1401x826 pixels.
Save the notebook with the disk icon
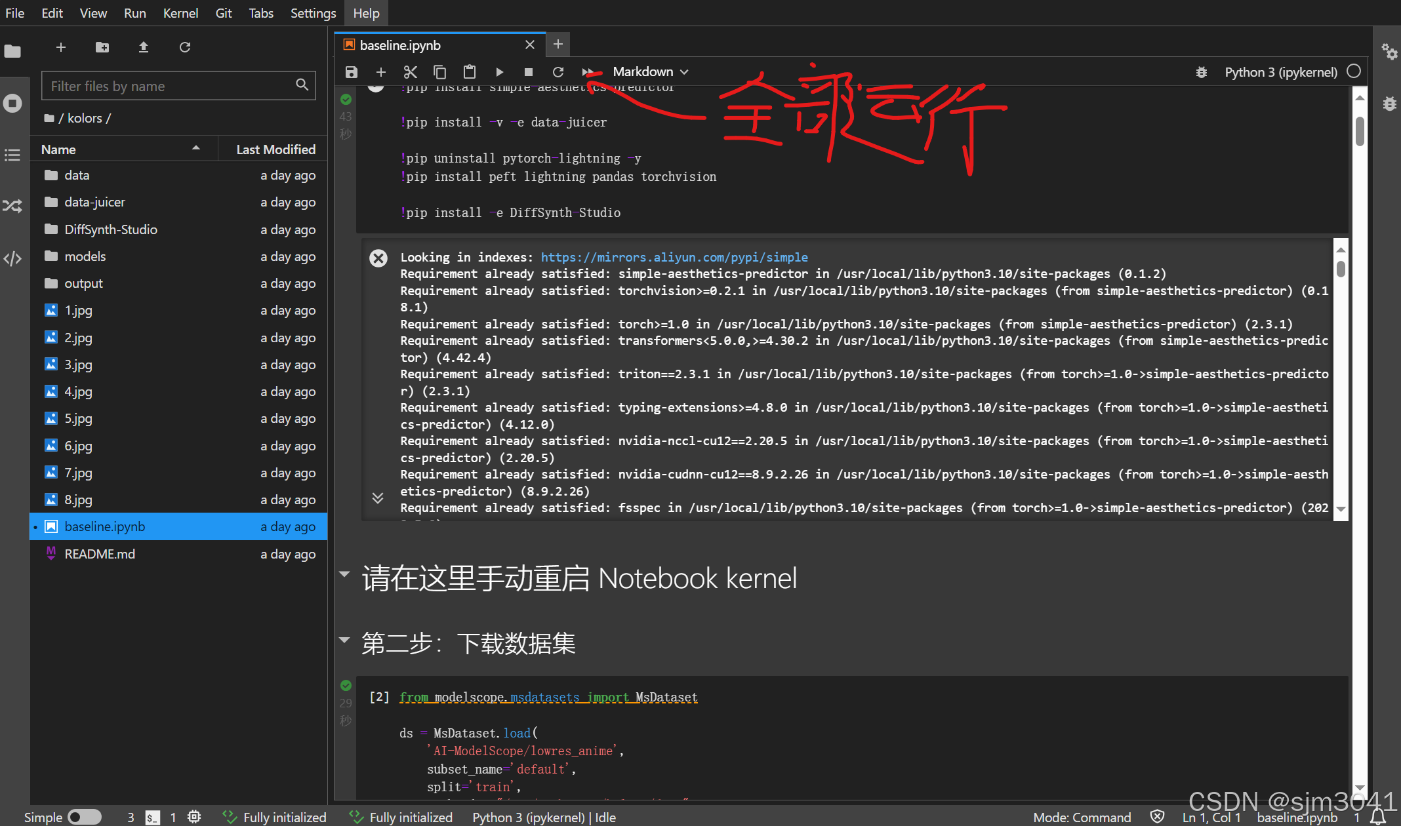click(x=352, y=71)
